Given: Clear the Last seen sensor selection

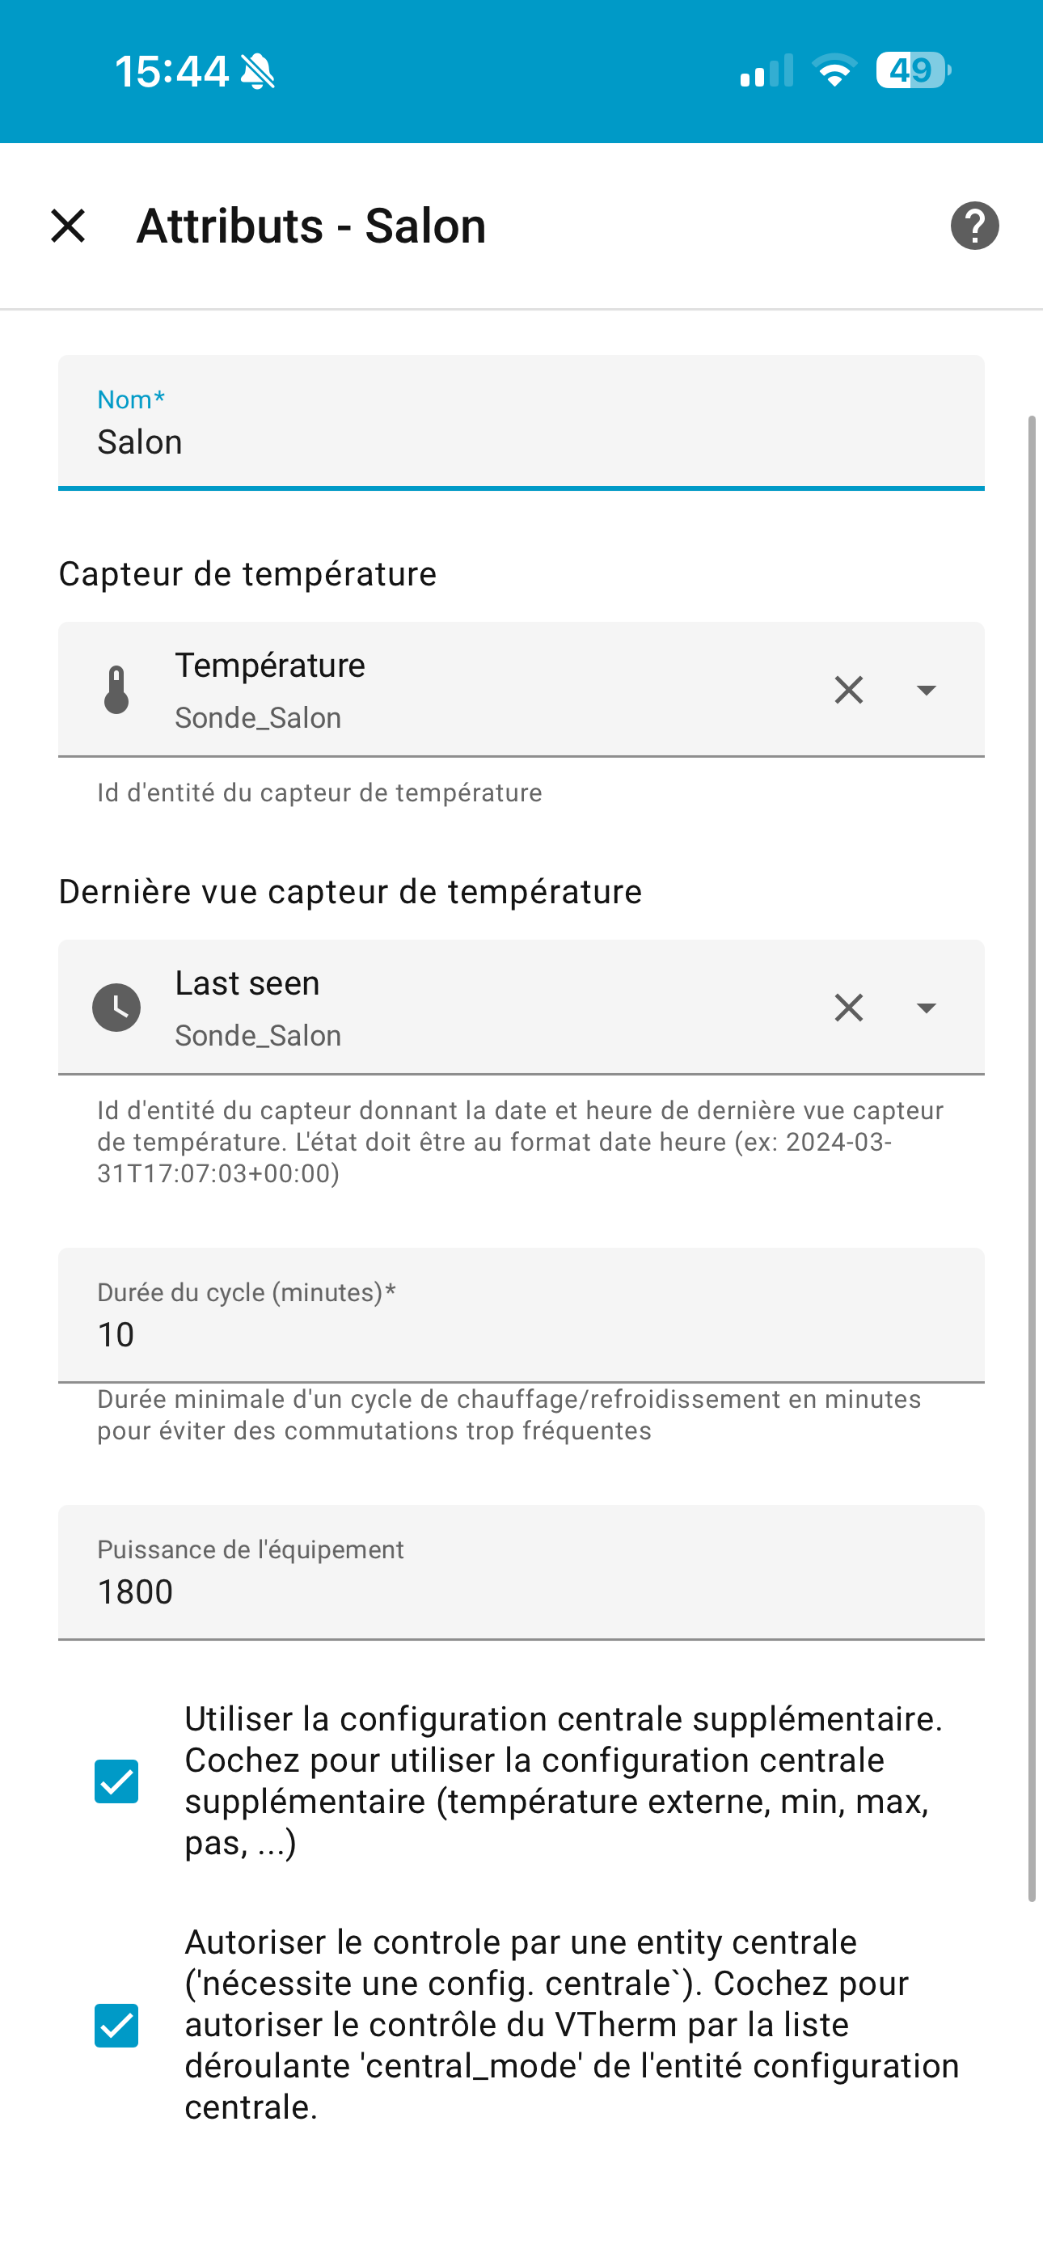Looking at the screenshot, I should pyautogui.click(x=848, y=1008).
